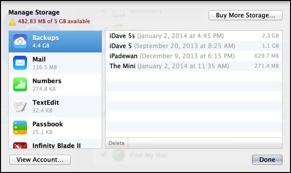Select the Infinity Blade II icon

click(20, 146)
